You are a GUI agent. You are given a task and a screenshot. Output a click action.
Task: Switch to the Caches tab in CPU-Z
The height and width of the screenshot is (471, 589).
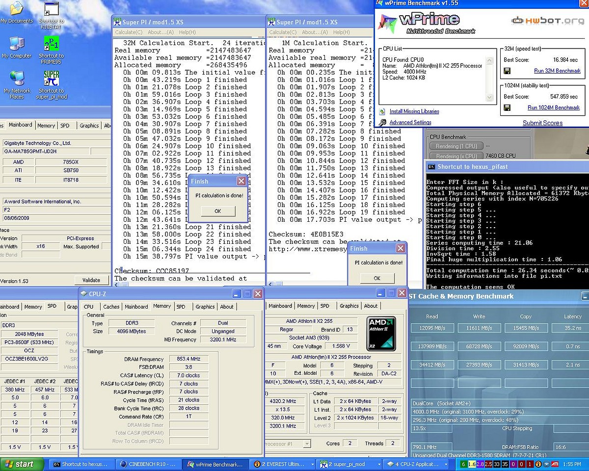coord(111,307)
